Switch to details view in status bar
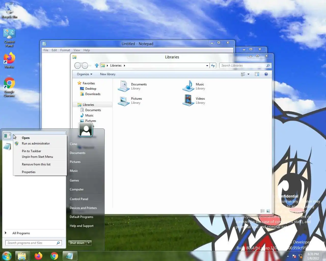This screenshot has height=261, width=326. [x=263, y=211]
